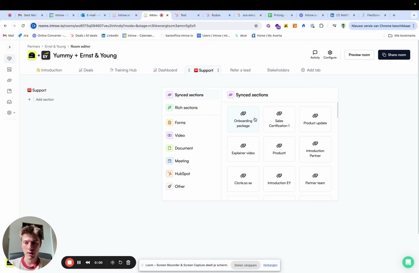Open the Chrome extensions puzzle icon

click(321, 26)
